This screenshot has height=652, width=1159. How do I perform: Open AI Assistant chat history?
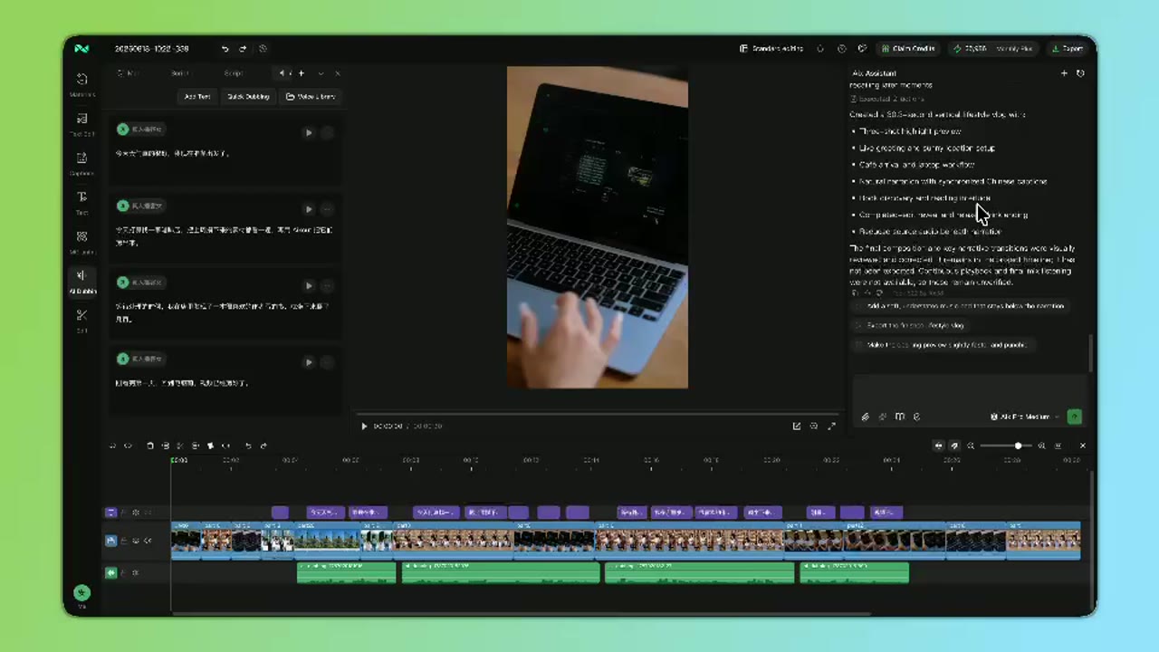click(1080, 73)
